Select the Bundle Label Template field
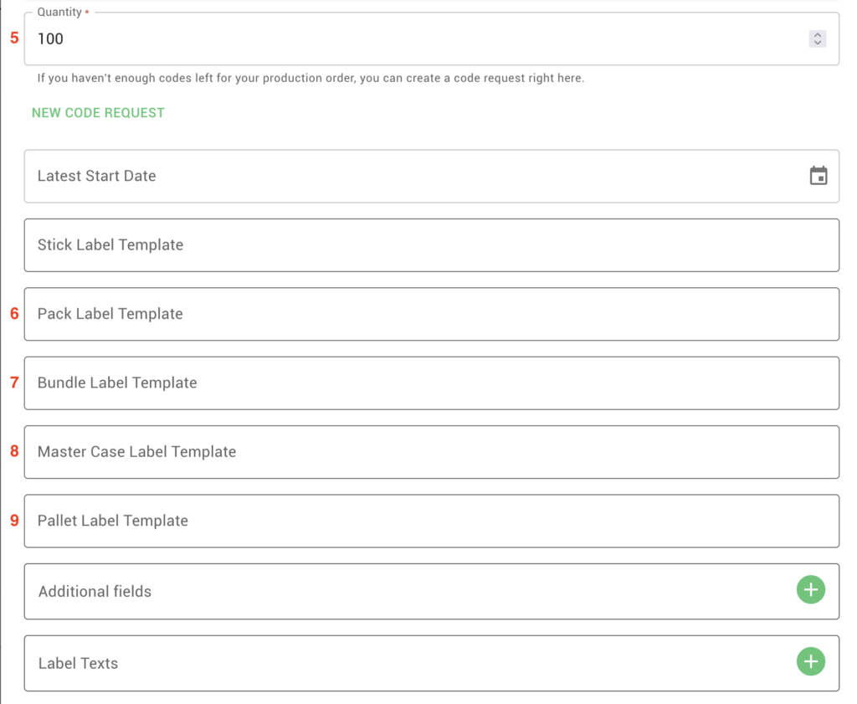Screen dimensions: 857x704 (431, 383)
